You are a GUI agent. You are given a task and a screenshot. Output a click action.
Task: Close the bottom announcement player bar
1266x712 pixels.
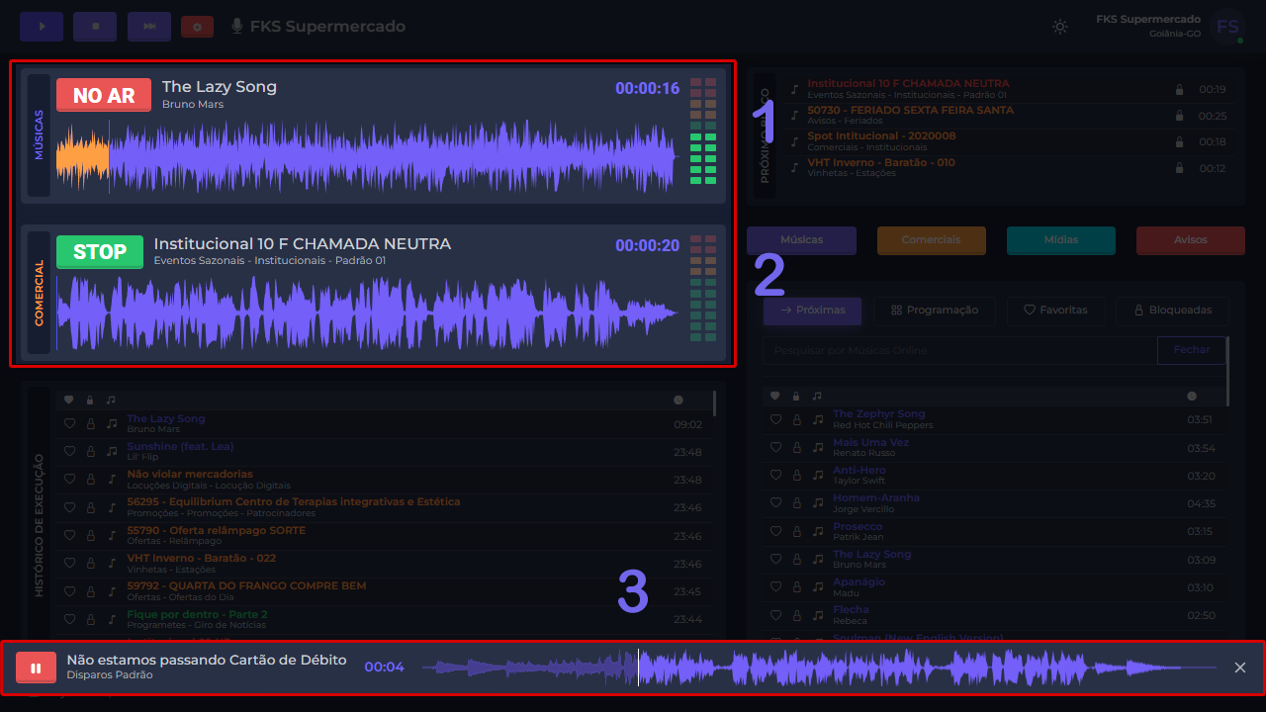coord(1240,667)
